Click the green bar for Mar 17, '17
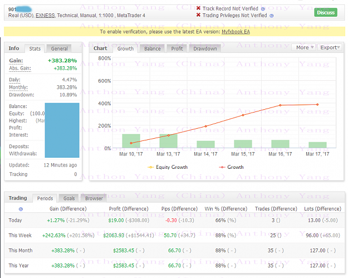348x278 pixels. [x=317, y=145]
